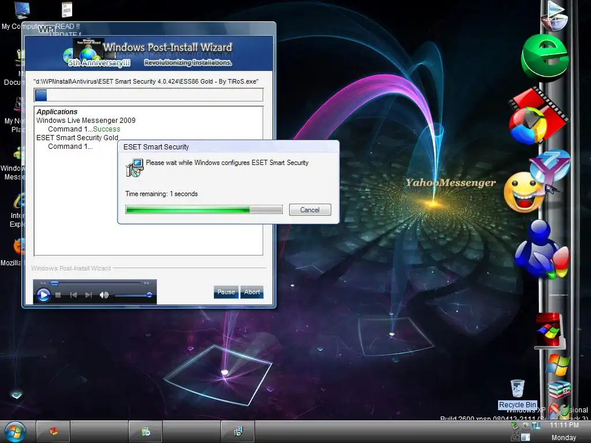Viewport: 591px width, 443px height.
Task: Click the green 'Success' status text
Action: [x=107, y=129]
